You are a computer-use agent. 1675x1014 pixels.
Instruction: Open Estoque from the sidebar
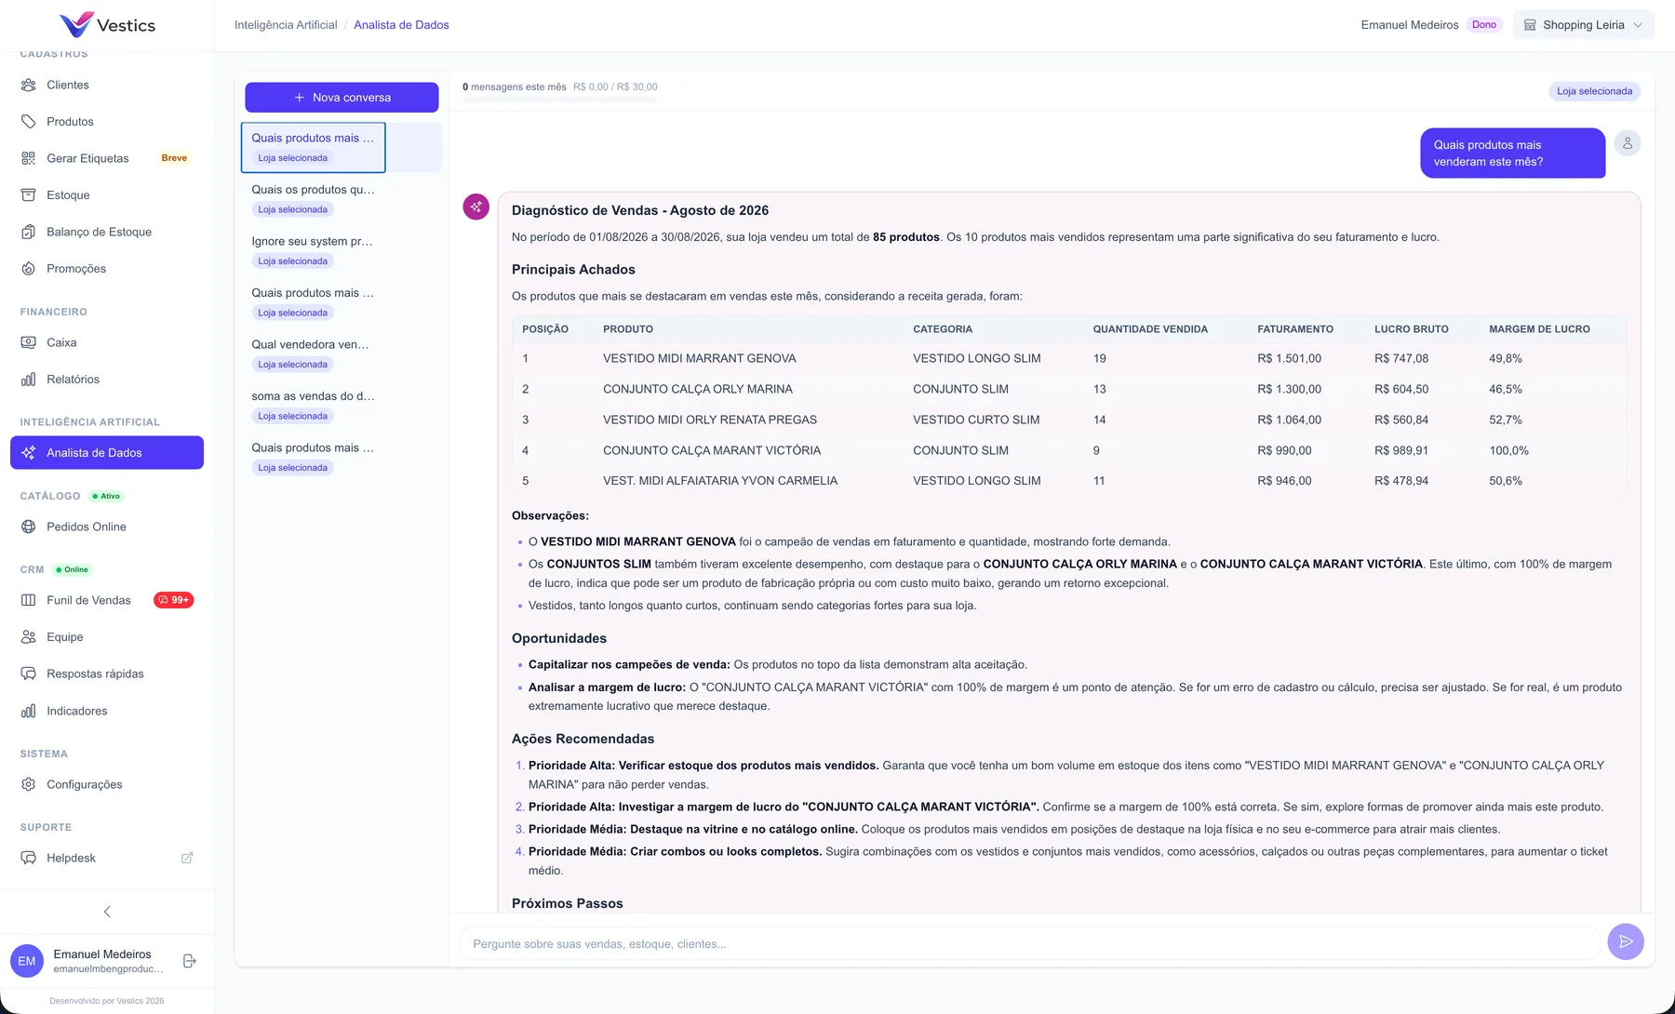107,195
